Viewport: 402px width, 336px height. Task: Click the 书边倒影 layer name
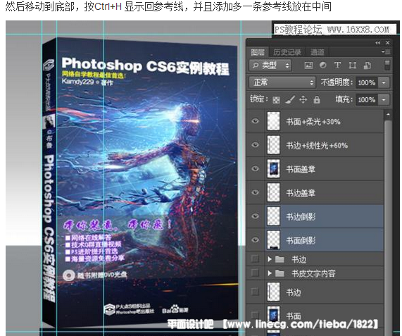(x=301, y=217)
